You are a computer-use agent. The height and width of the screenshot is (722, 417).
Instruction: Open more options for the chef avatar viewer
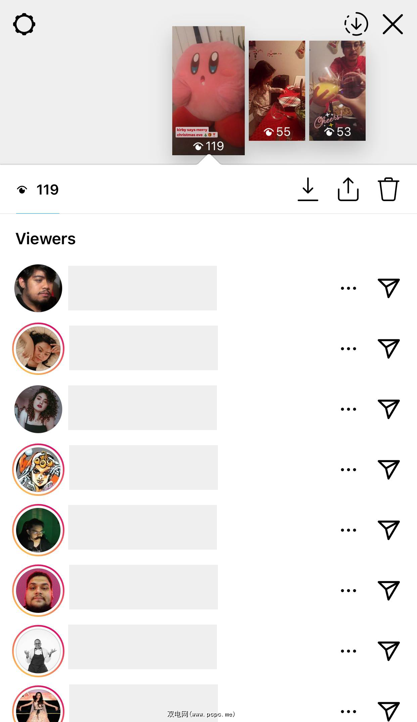pyautogui.click(x=348, y=651)
